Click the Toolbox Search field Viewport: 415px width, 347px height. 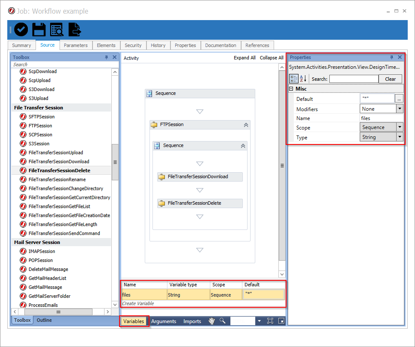coord(64,65)
